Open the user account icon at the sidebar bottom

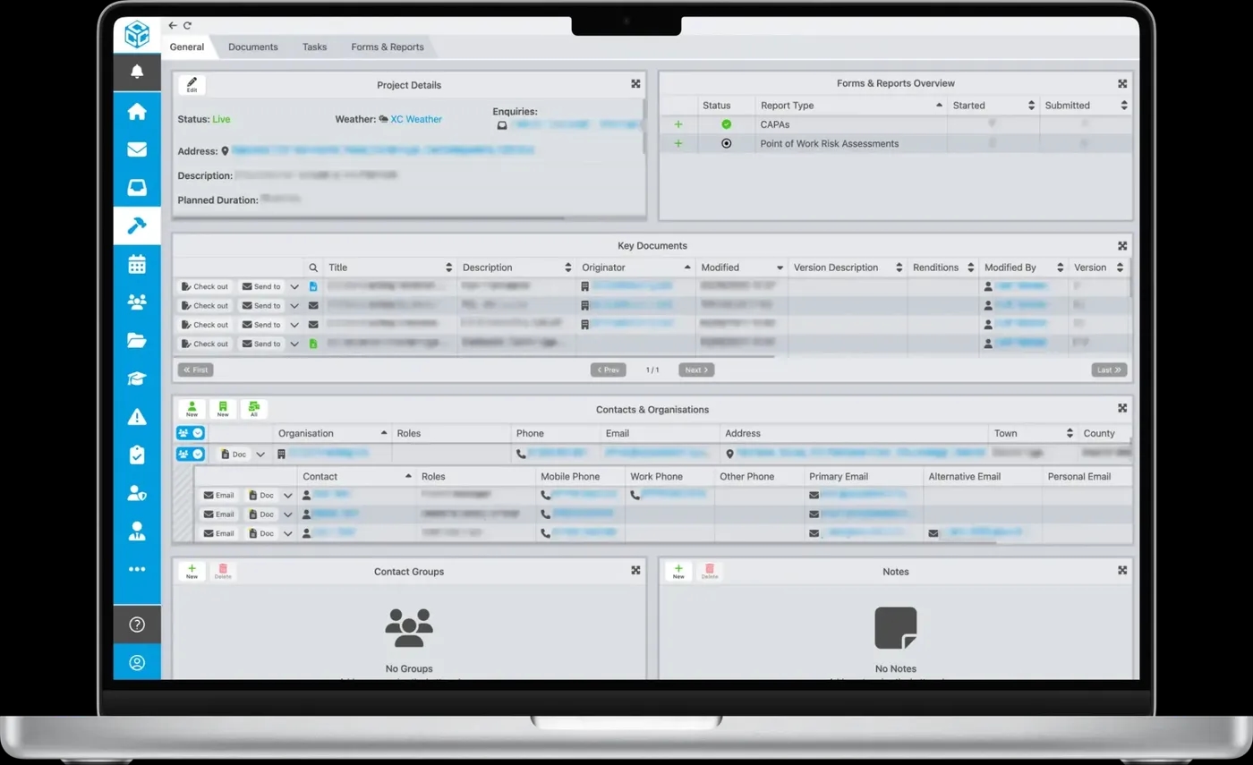pyautogui.click(x=137, y=663)
